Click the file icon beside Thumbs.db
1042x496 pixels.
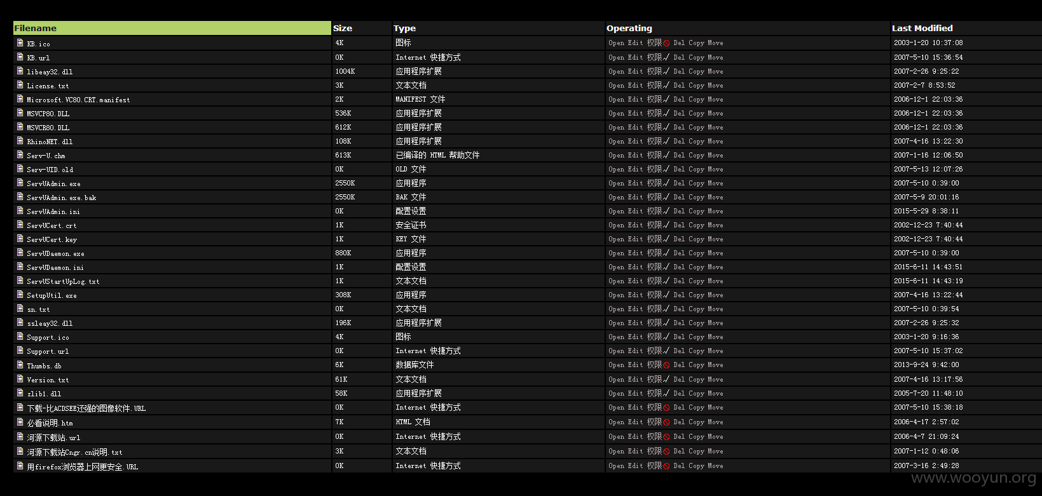20,365
